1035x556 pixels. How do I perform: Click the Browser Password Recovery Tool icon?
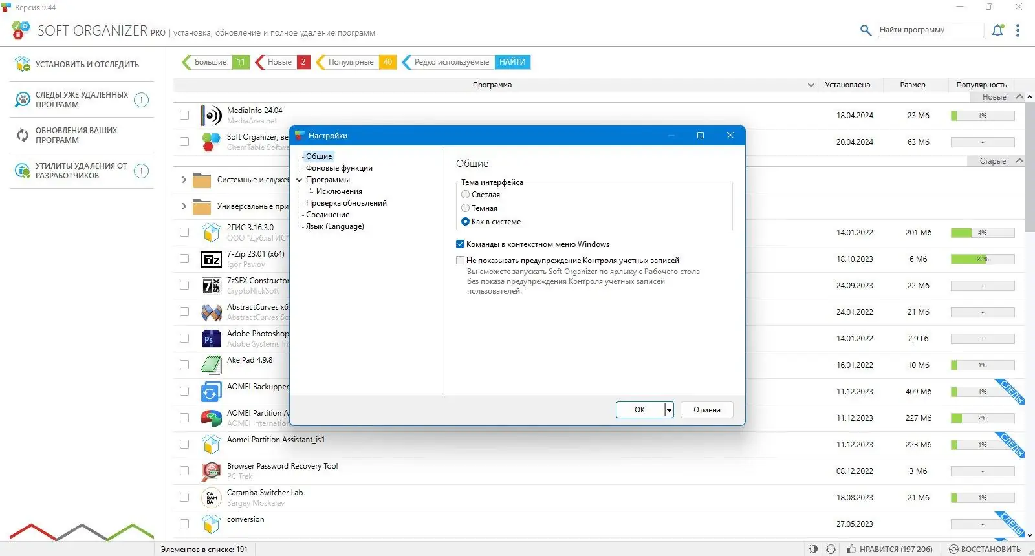click(x=211, y=471)
